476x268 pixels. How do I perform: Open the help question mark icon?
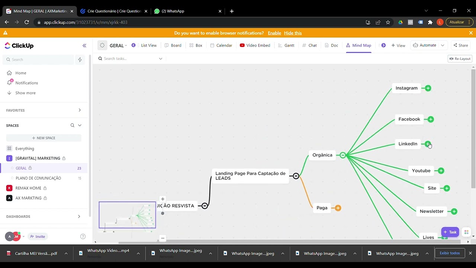(x=83, y=237)
